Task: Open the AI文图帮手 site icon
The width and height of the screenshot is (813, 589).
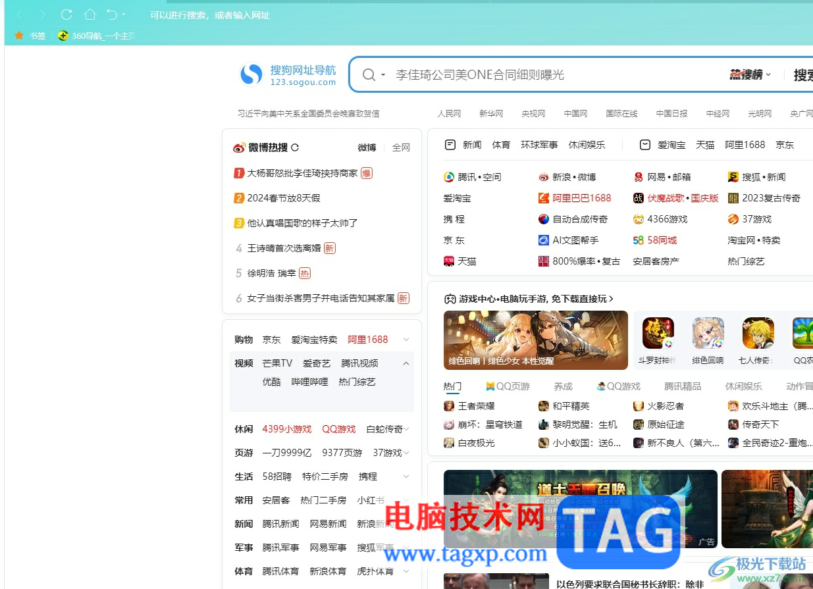Action: click(x=544, y=240)
